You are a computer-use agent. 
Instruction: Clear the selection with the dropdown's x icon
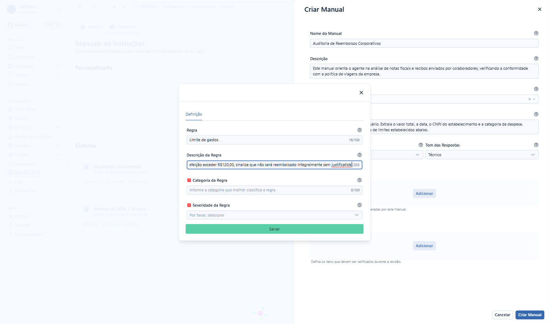[529, 99]
